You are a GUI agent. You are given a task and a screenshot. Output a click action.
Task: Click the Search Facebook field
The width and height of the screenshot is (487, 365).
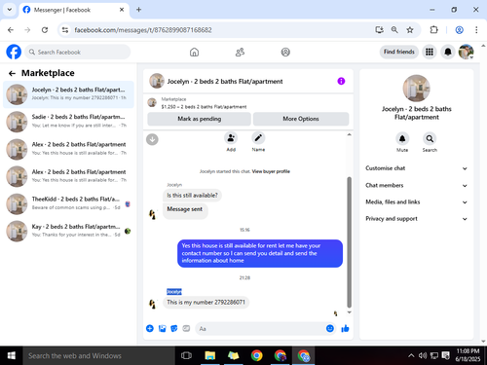coord(78,52)
